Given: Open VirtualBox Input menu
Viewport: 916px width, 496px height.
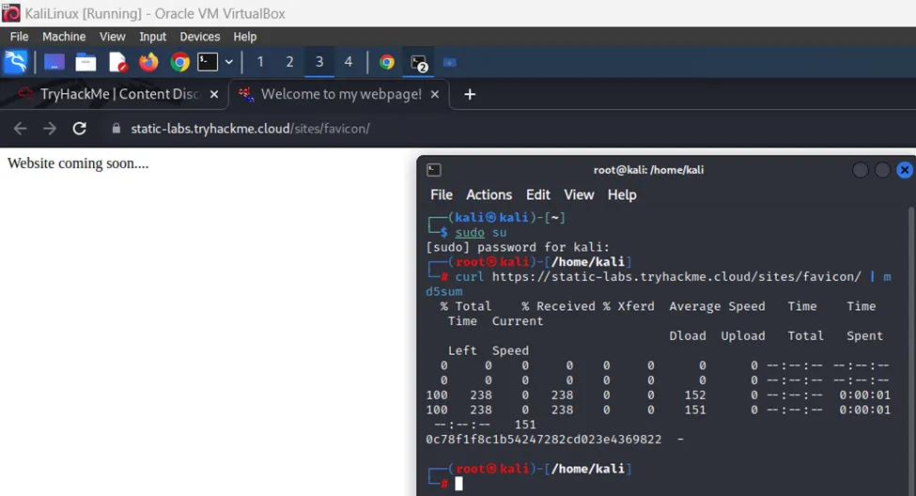Looking at the screenshot, I should [x=152, y=37].
